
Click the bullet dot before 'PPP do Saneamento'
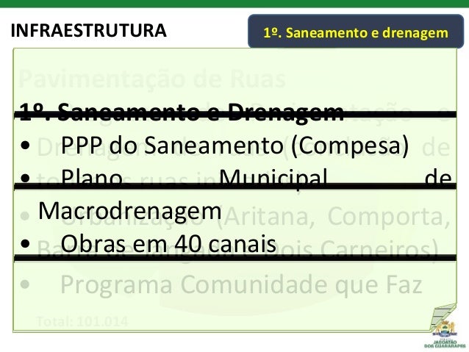click(26, 146)
